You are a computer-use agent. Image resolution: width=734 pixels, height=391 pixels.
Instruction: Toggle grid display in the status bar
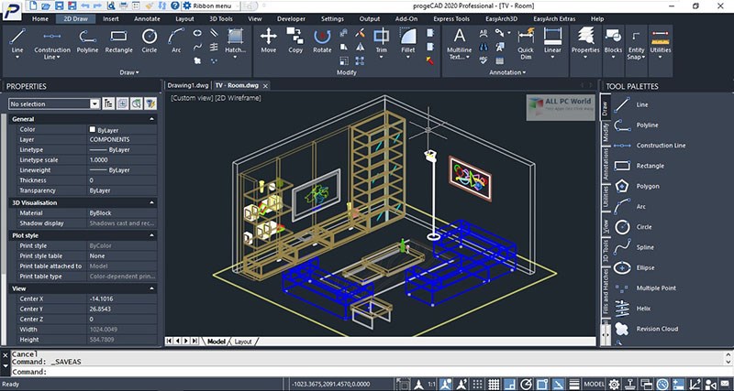click(494, 385)
